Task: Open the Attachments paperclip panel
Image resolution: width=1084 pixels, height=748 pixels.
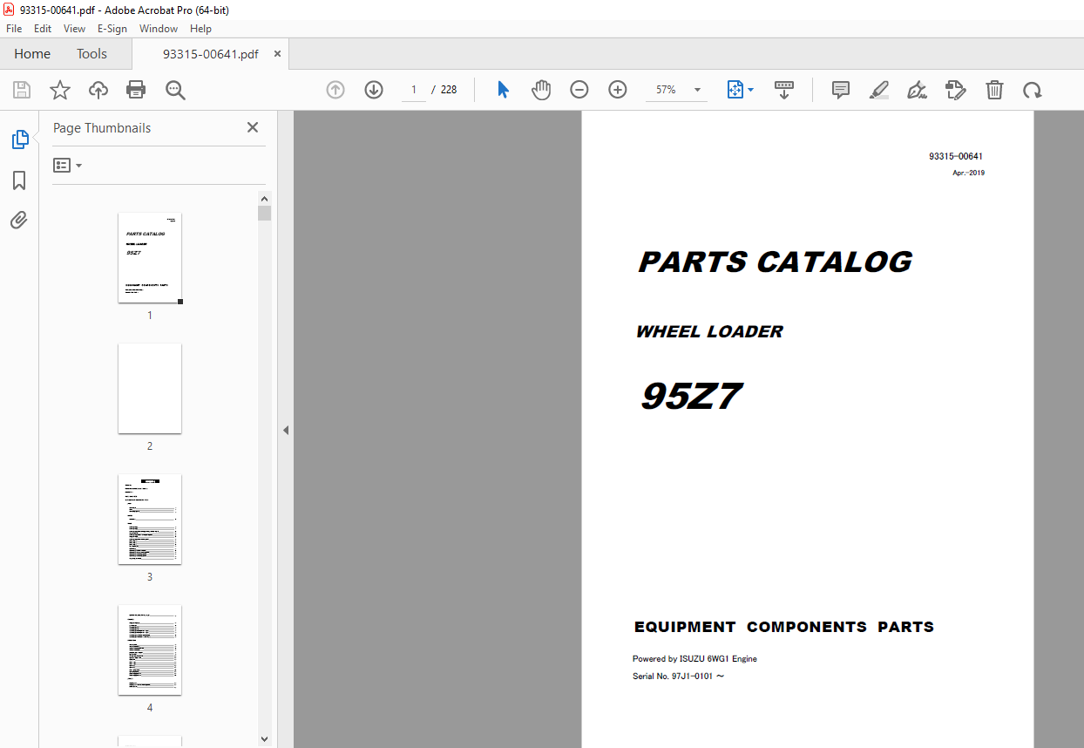Action: tap(19, 220)
